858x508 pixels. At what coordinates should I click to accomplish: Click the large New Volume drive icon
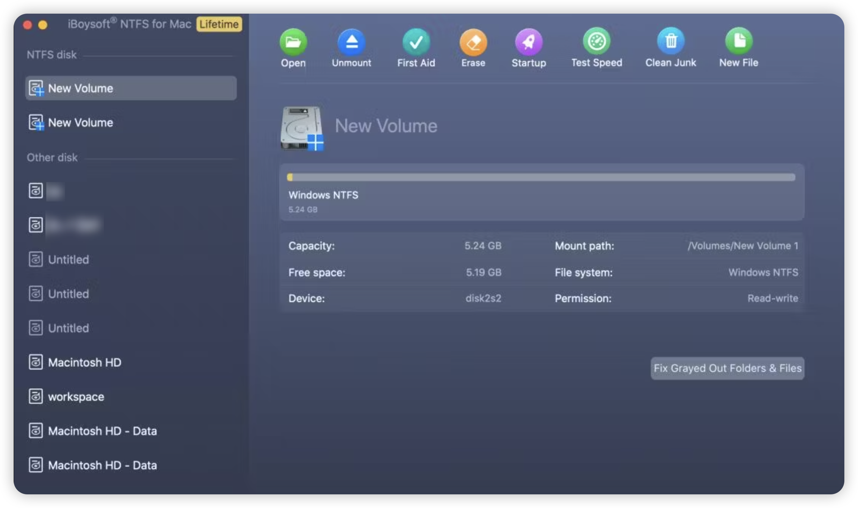(x=302, y=129)
